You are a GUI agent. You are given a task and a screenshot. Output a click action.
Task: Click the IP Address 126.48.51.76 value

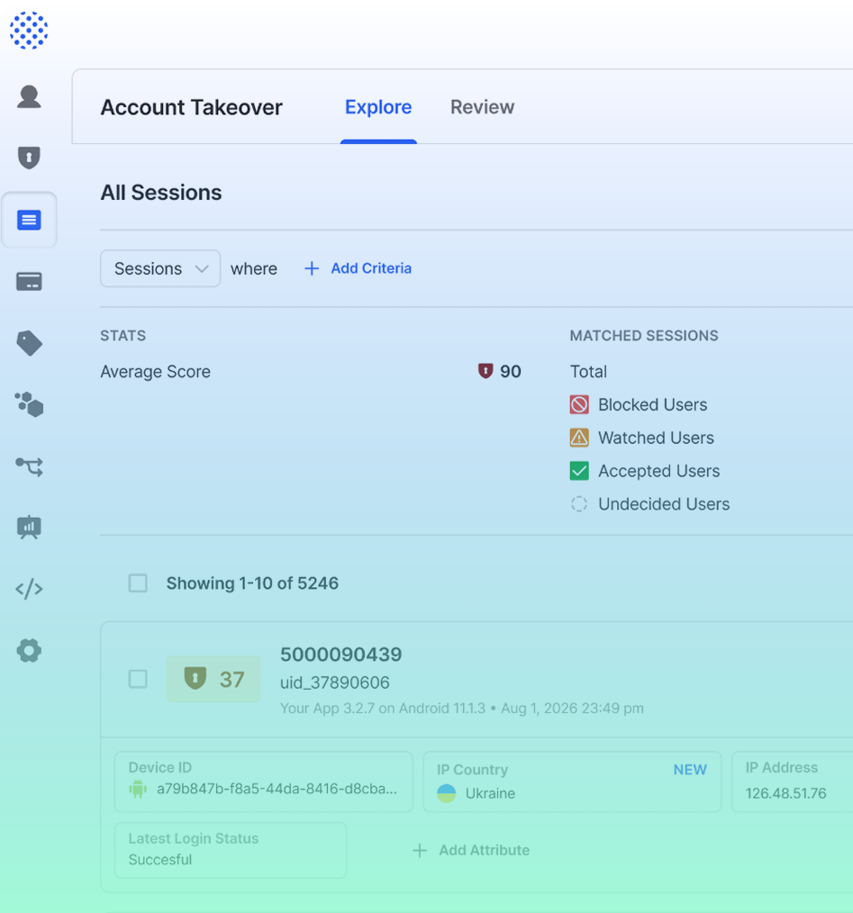point(785,793)
